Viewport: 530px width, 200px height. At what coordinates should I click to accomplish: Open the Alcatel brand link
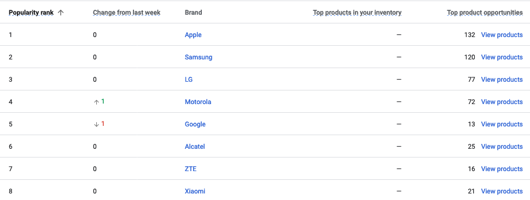click(195, 147)
